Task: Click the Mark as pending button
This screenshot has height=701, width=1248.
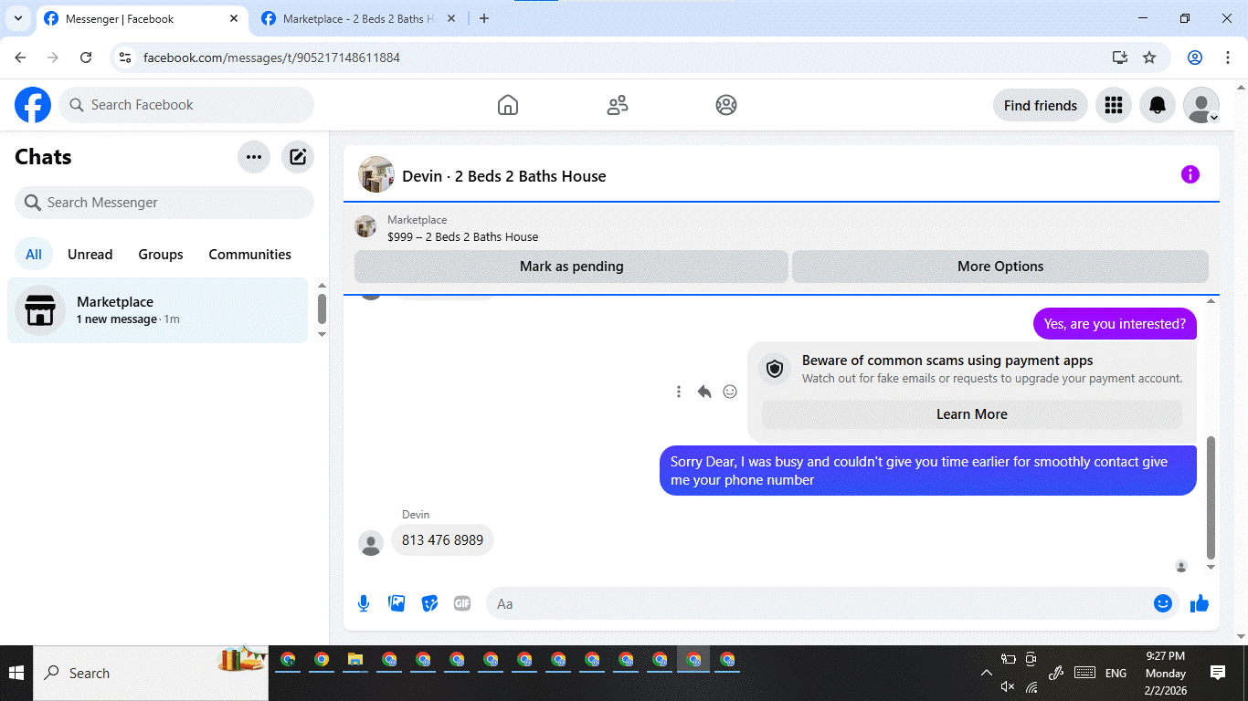Action: [x=572, y=267]
